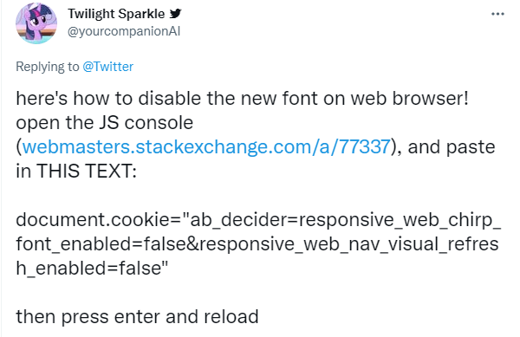Click the 'h_enabled=false"' code line

coord(92,268)
